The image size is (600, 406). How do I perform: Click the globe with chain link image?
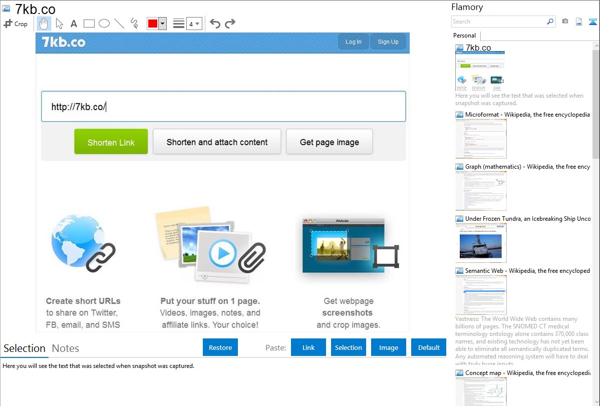point(84,243)
